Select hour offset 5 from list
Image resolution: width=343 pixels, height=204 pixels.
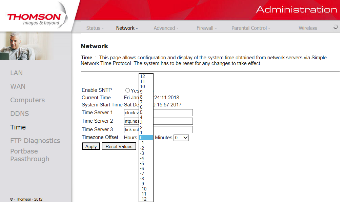click(x=141, y=112)
